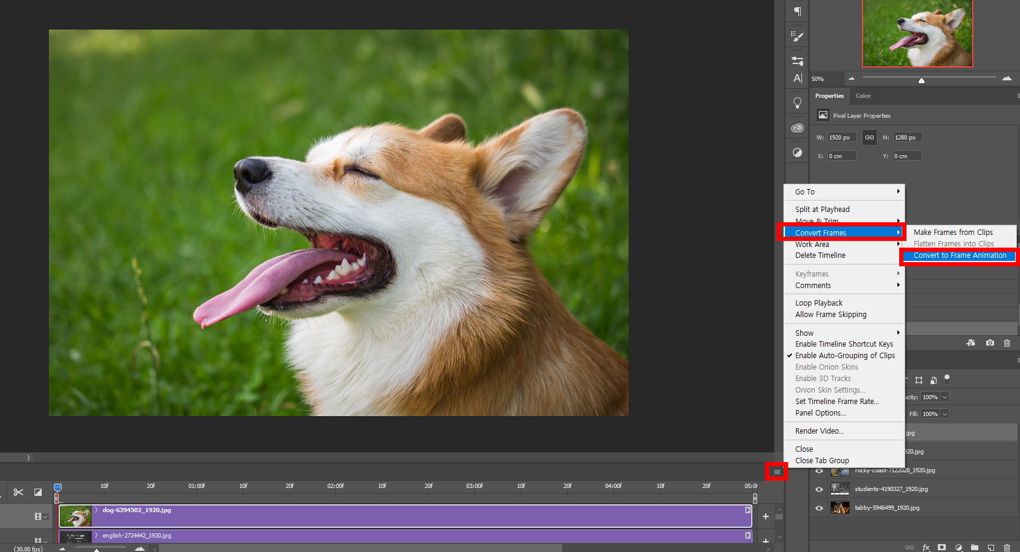Open the Paragraph panel icon
The height and width of the screenshot is (552, 1020).
pyautogui.click(x=797, y=11)
